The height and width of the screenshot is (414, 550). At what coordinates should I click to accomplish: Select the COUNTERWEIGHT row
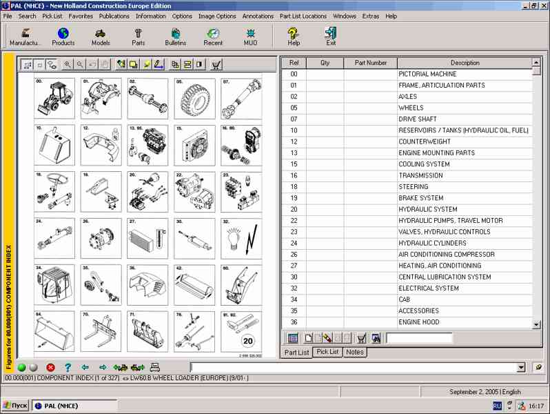pos(407,141)
